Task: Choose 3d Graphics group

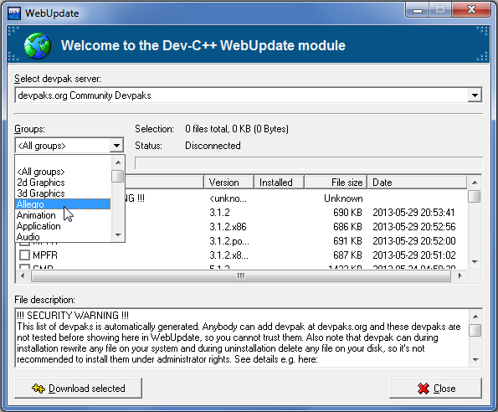Action: (x=63, y=193)
